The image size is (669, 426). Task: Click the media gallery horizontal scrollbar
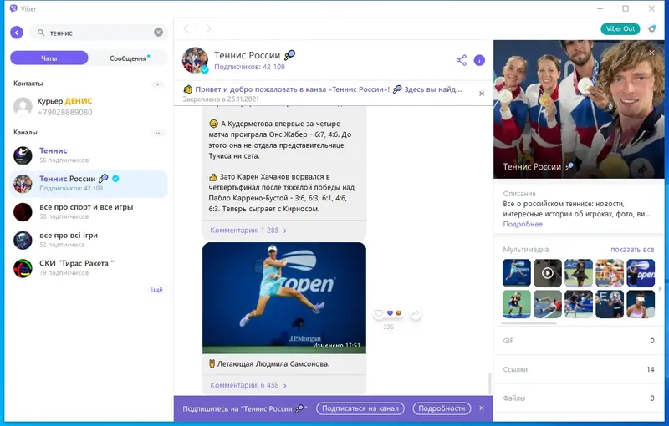click(529, 323)
